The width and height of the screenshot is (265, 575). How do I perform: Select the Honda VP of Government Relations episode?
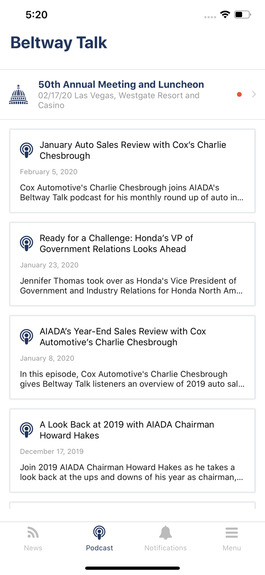pyautogui.click(x=132, y=264)
